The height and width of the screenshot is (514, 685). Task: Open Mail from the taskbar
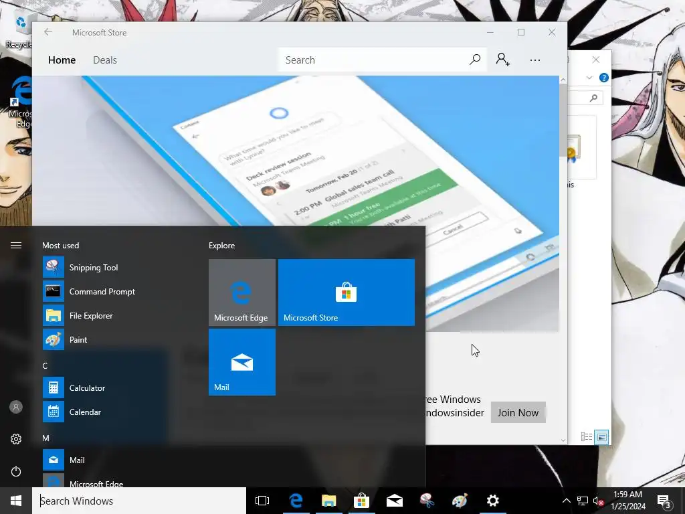pyautogui.click(x=394, y=501)
